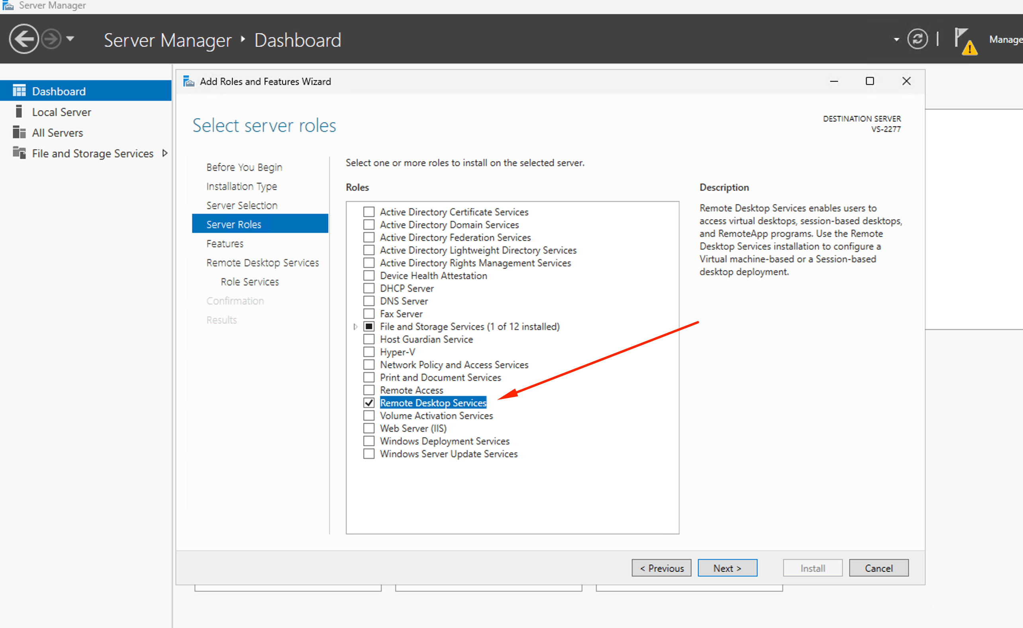Expand File and Storage Services sidebar arrow
The width and height of the screenshot is (1023, 628).
coord(165,153)
